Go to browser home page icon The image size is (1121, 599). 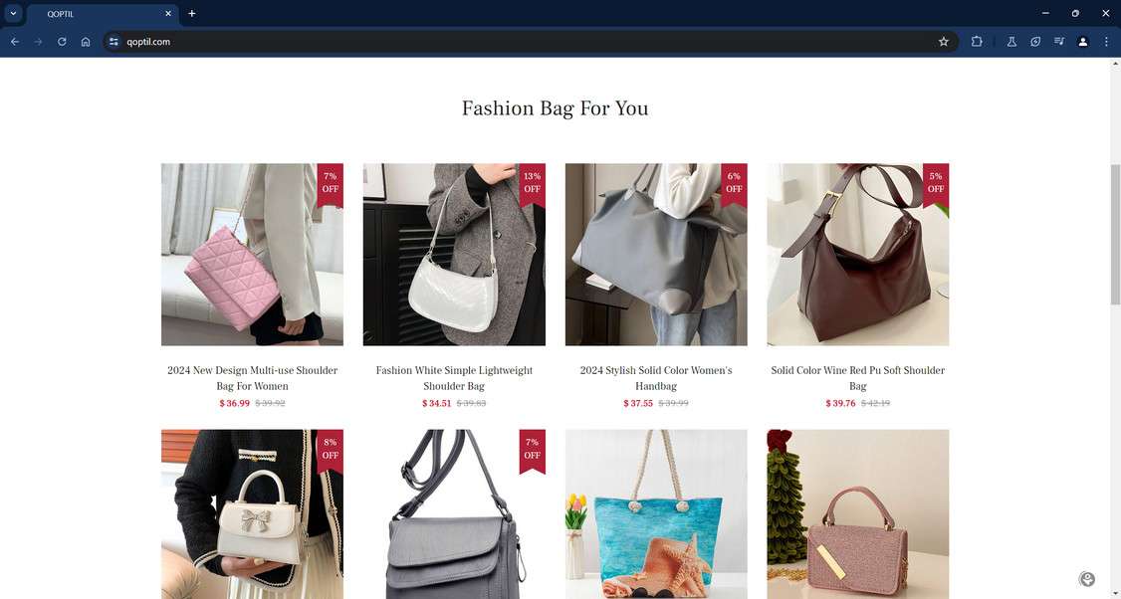pyautogui.click(x=86, y=42)
